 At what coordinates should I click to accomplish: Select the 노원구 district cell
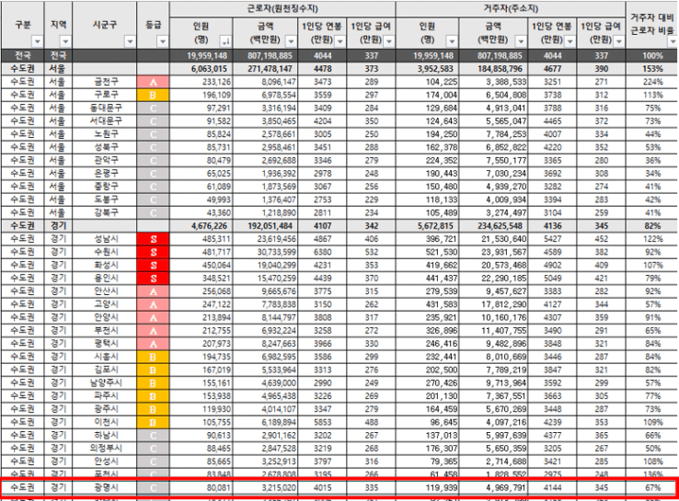[104, 134]
